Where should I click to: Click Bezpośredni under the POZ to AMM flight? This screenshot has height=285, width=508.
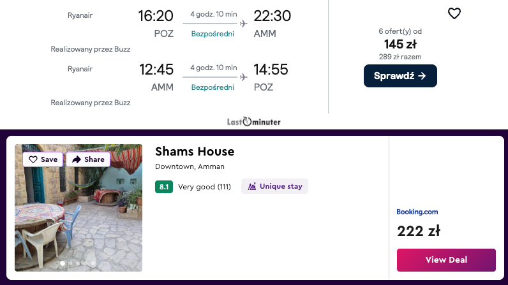(213, 34)
